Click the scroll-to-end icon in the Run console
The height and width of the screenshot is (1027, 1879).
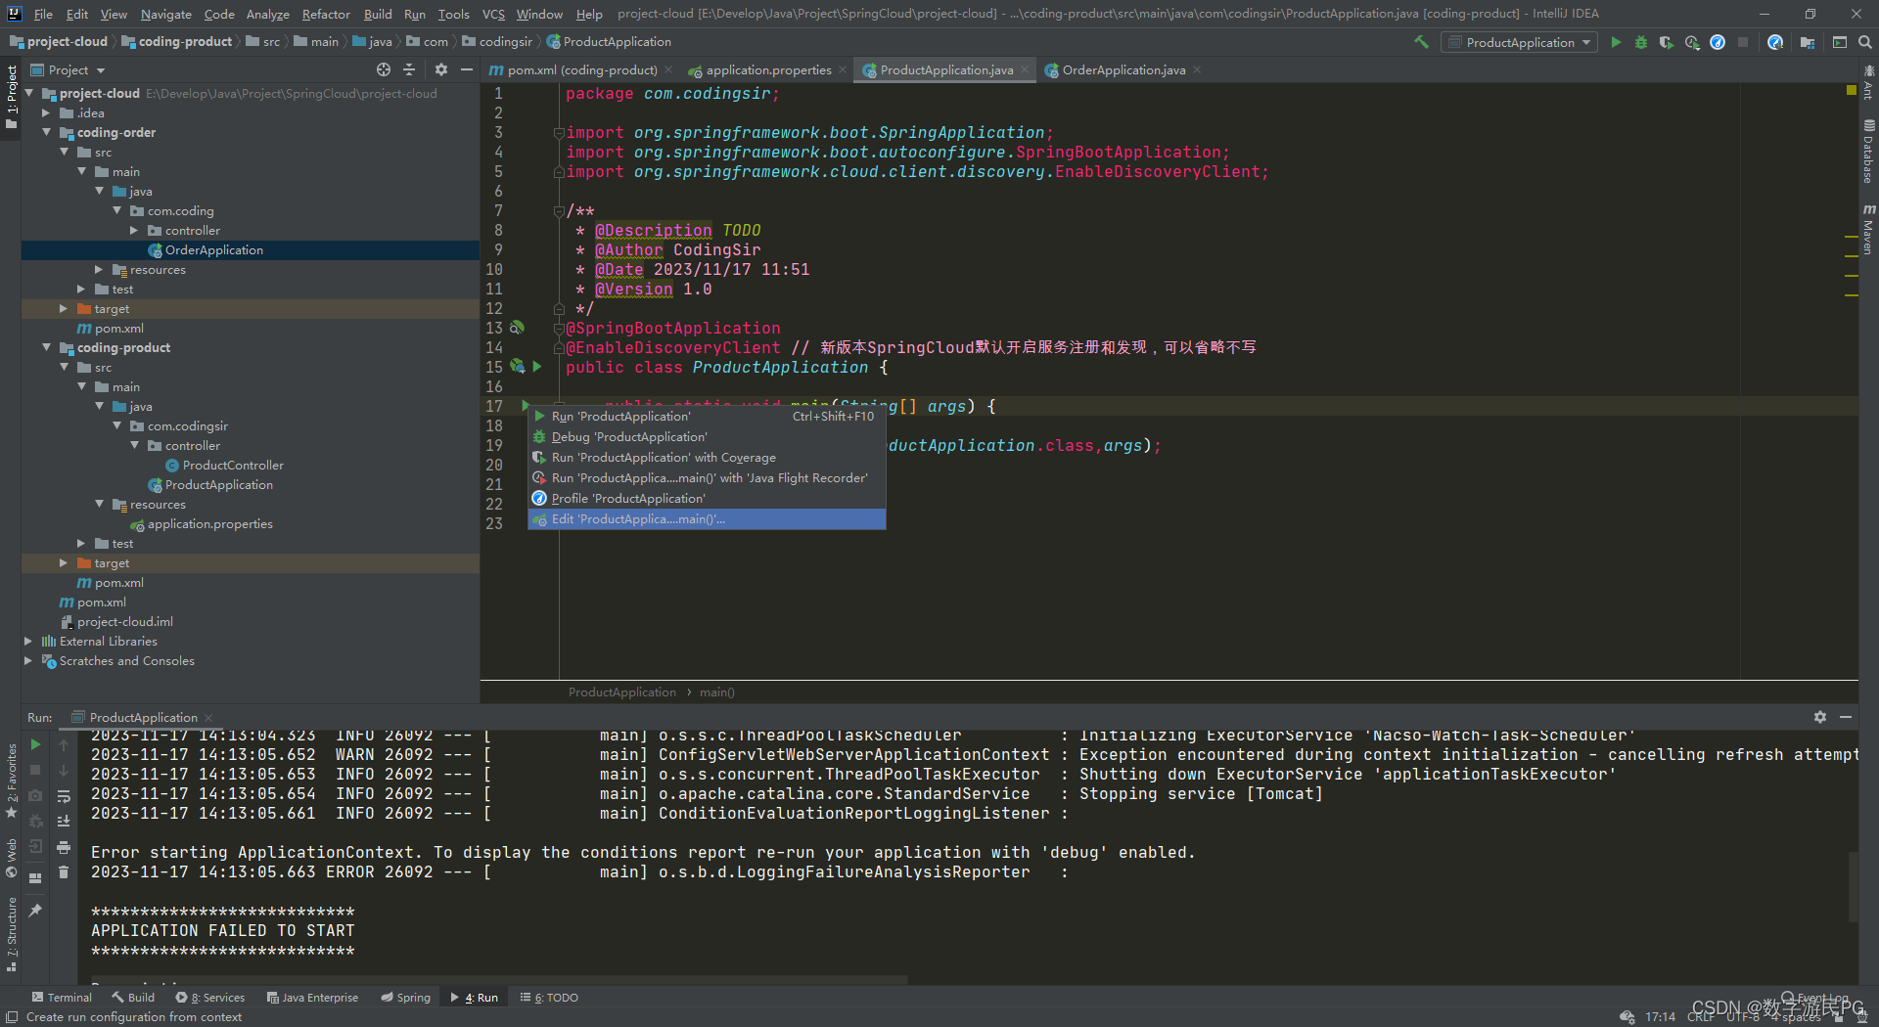point(64,822)
